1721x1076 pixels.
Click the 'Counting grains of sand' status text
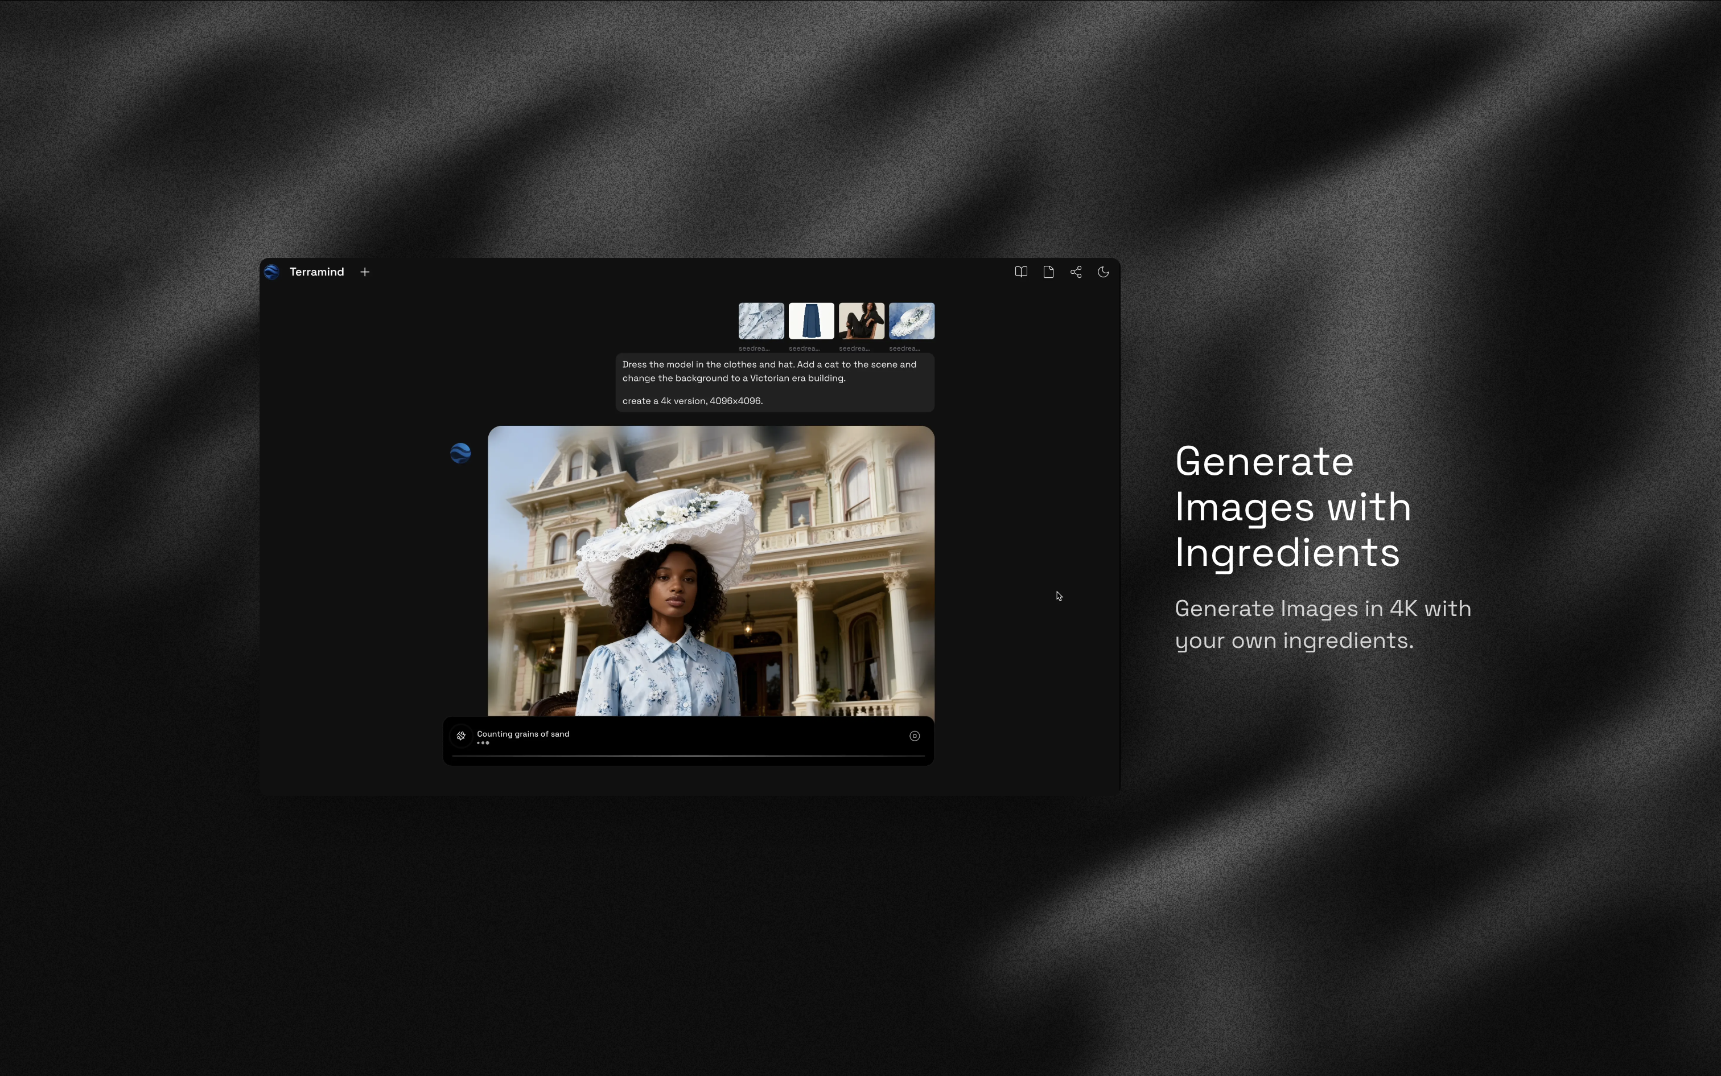coord(522,734)
